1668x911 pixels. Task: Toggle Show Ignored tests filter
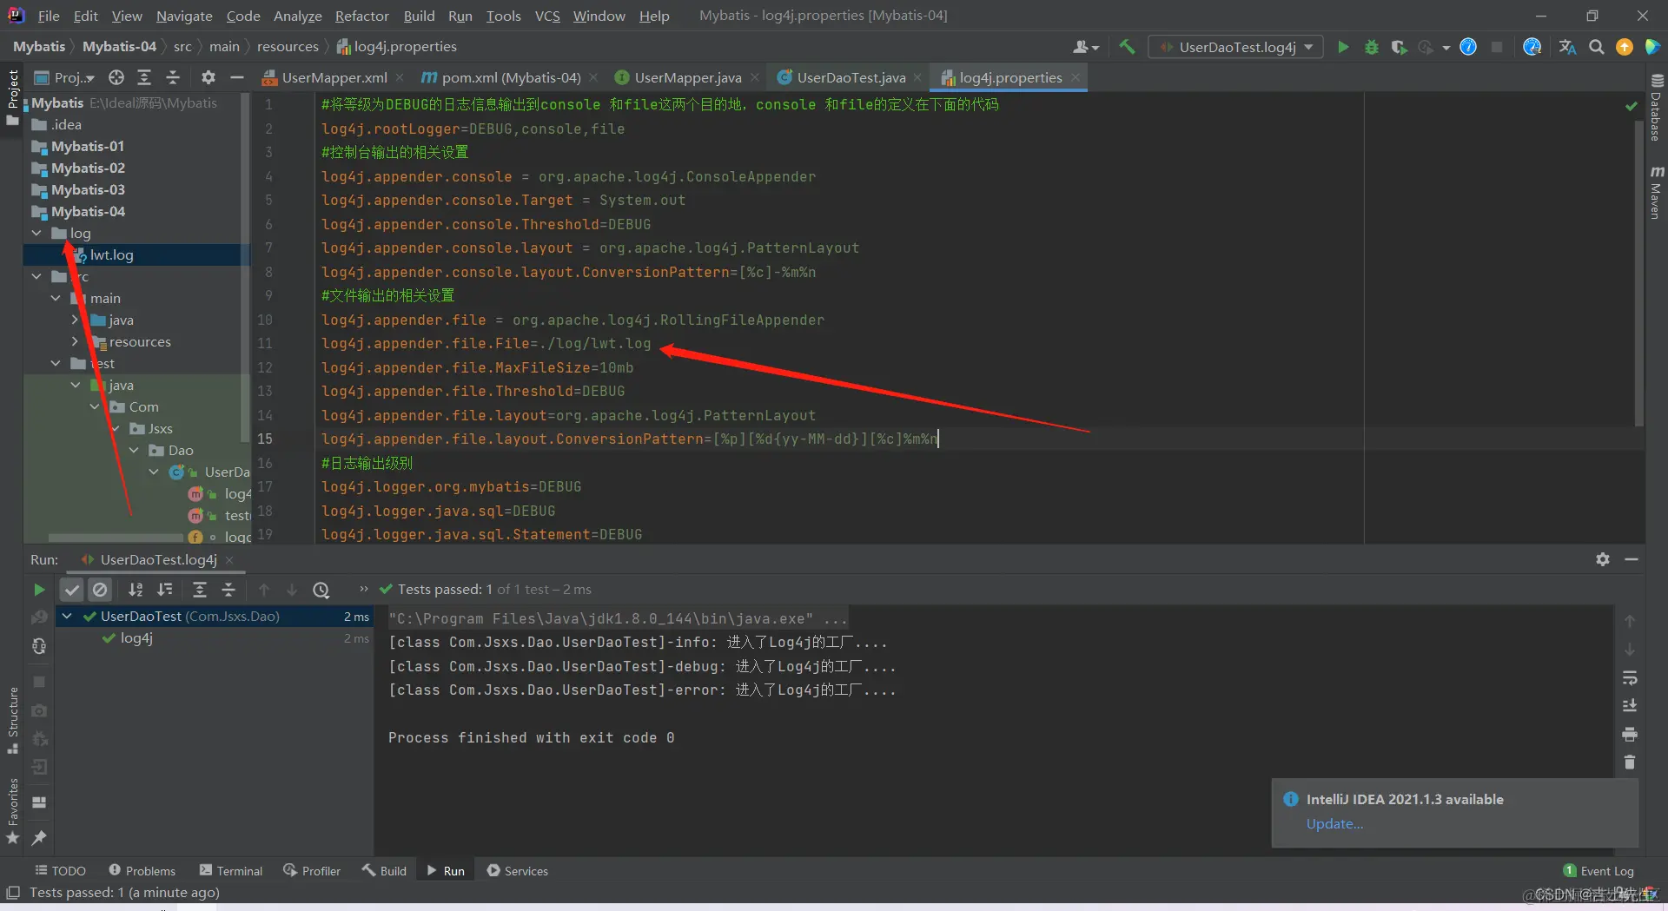tap(100, 590)
